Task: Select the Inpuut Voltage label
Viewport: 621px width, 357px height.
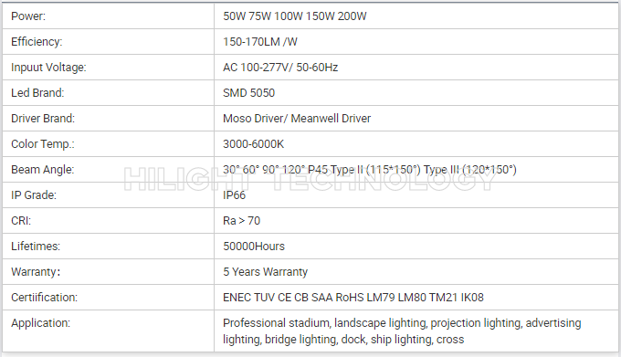Action: click(x=48, y=68)
